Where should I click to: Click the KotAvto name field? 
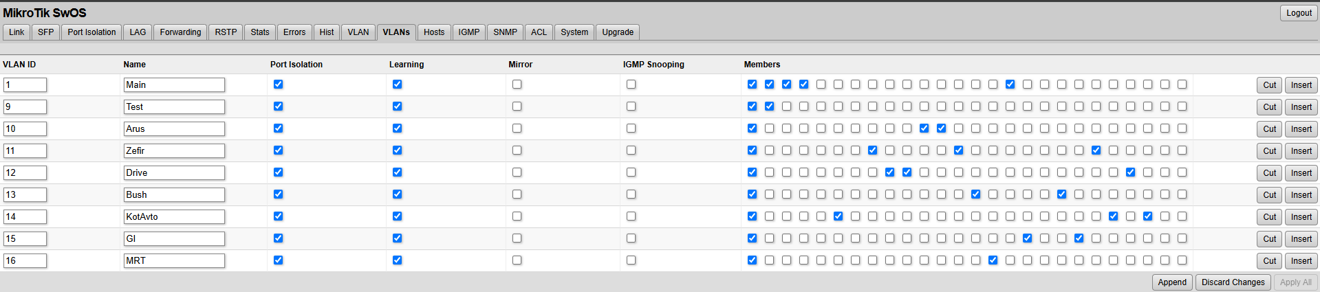tap(174, 217)
